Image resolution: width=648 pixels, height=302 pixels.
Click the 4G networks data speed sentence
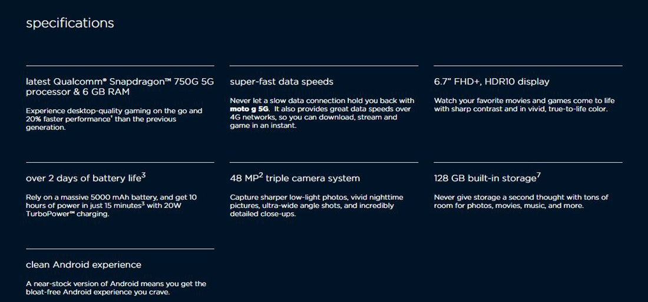tap(320, 118)
